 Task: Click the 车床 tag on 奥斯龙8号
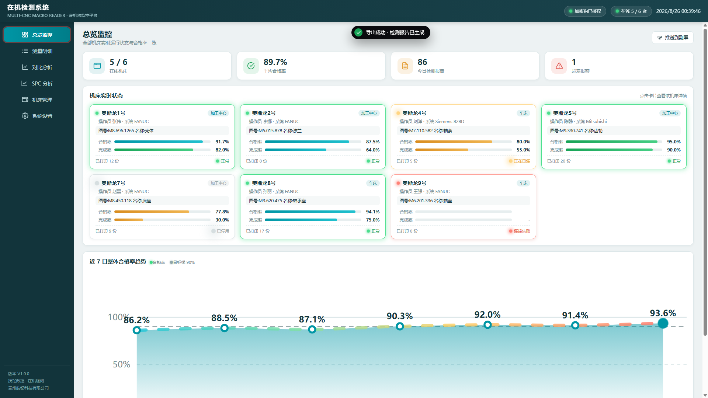[373, 183]
